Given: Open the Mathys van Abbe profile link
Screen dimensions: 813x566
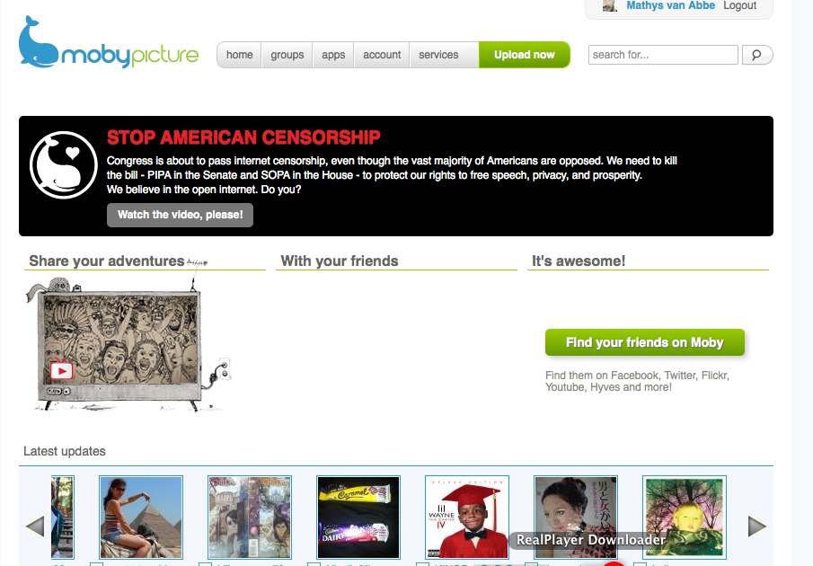Looking at the screenshot, I should (x=670, y=5).
